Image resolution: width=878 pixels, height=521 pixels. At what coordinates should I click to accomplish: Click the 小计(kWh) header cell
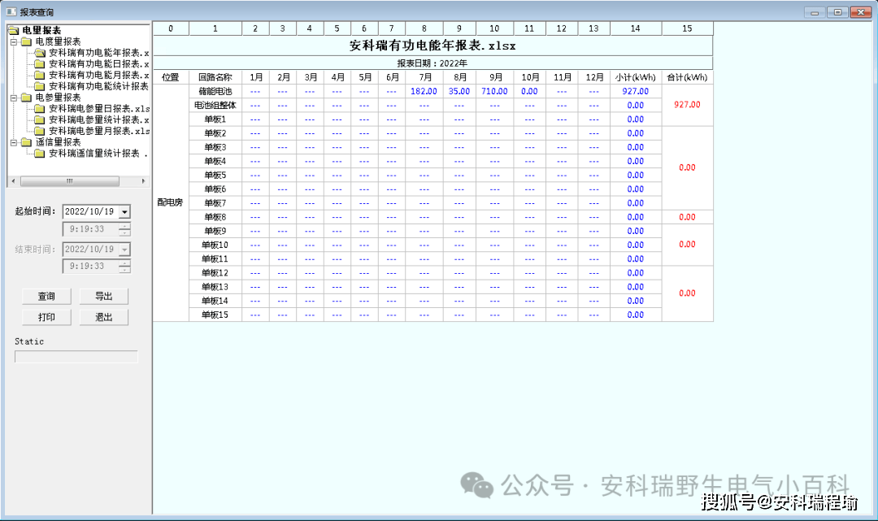635,77
